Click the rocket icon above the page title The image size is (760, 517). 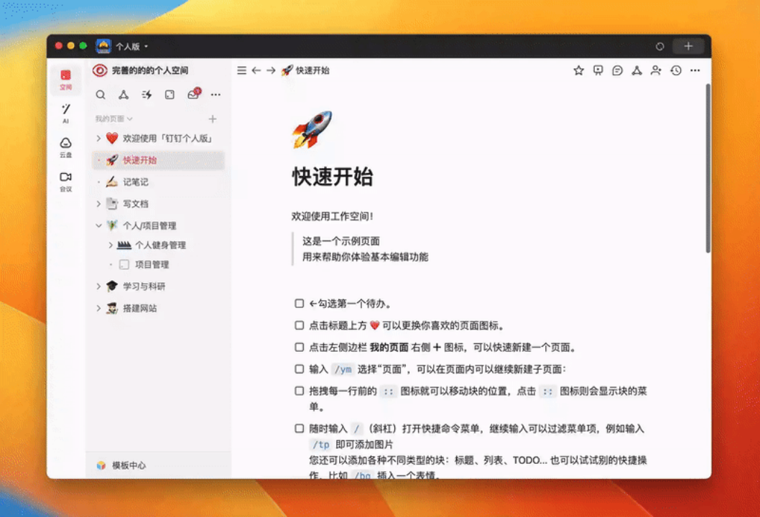click(x=312, y=130)
